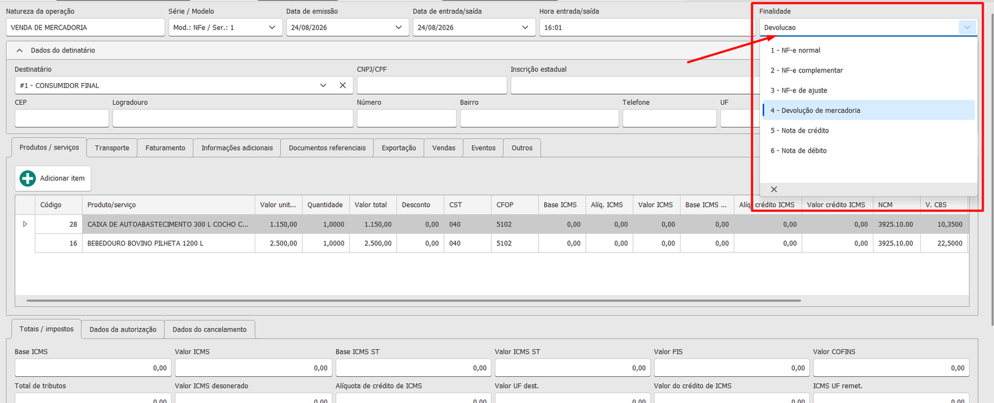Click the CEP input field

(x=62, y=118)
